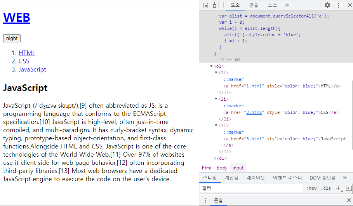Click the alist querySelectorAll code line
This screenshot has height=206, width=353.
(274, 16)
